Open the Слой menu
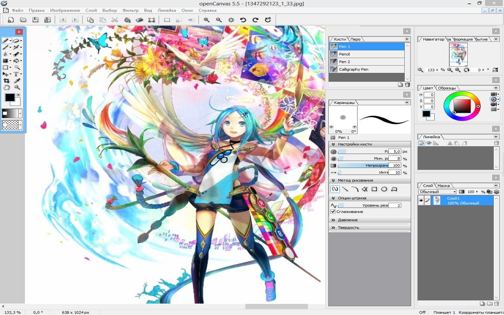The width and height of the screenshot is (504, 315). coord(91,10)
